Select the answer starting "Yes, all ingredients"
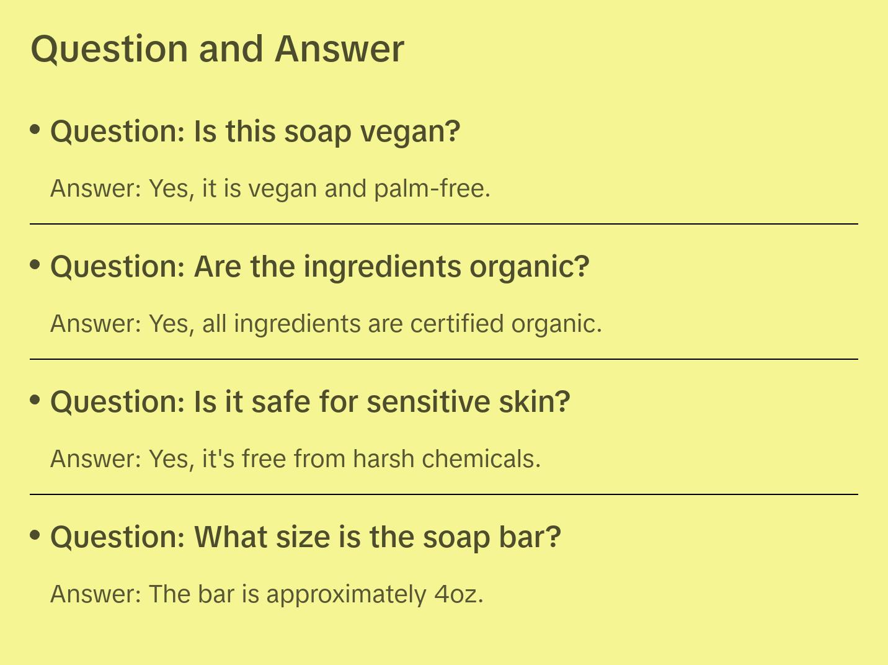This screenshot has height=665, width=888. coord(326,324)
